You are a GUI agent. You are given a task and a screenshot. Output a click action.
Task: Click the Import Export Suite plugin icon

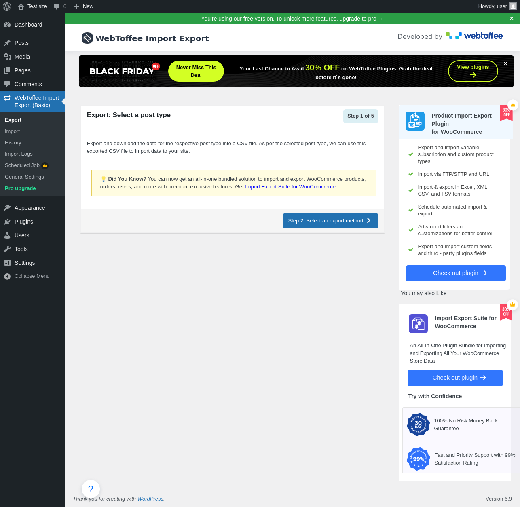pos(418,323)
